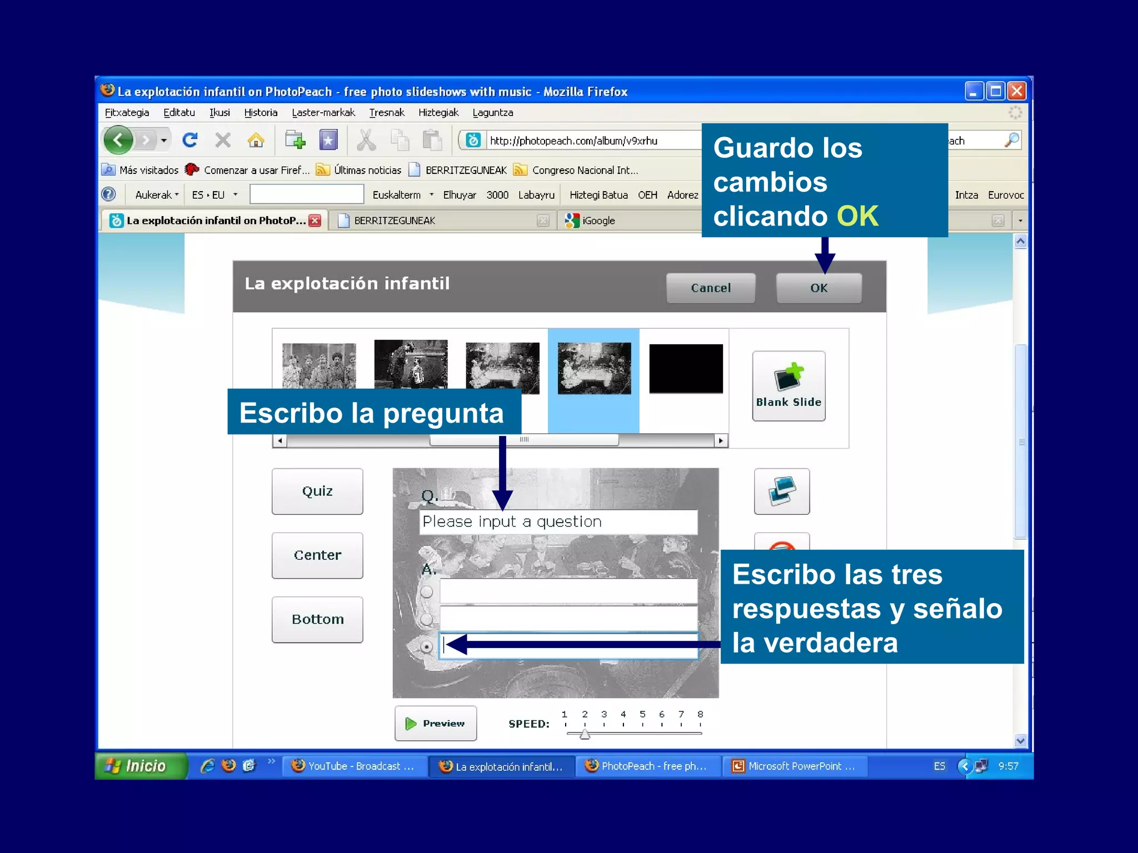Open the tab list dropdown arrow
This screenshot has width=1138, height=853.
(x=1020, y=220)
